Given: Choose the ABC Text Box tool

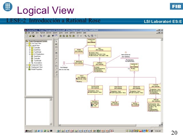Looking at the screenshot, I should pos(56,44).
